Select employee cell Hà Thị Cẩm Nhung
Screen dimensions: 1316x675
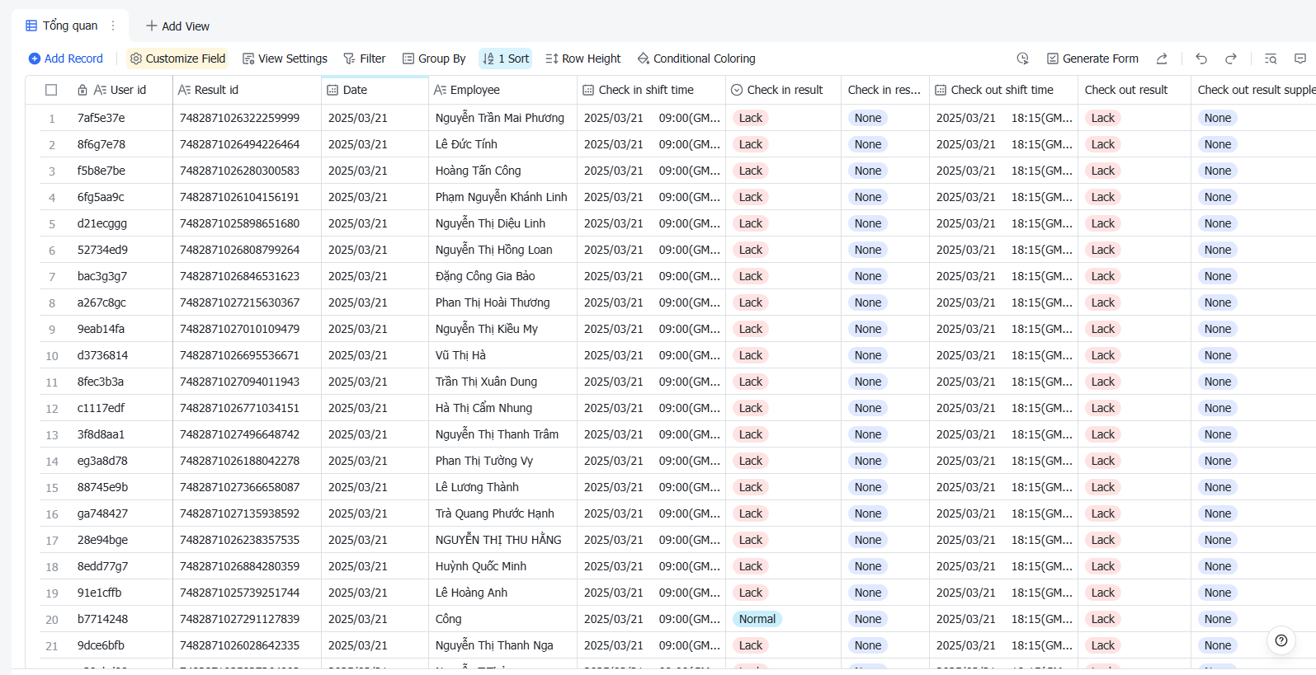(502, 408)
